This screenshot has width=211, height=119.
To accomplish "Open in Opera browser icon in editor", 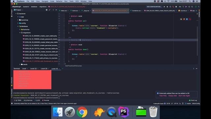I will tap(190, 19).
